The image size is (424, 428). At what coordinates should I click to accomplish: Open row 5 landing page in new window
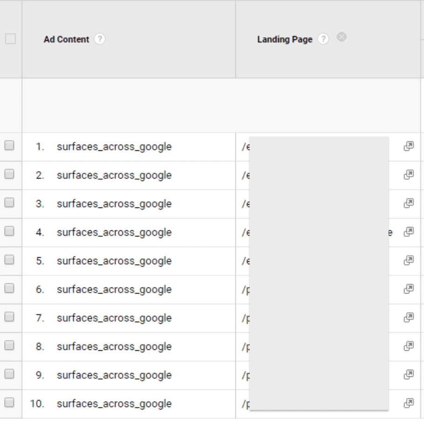tap(409, 261)
